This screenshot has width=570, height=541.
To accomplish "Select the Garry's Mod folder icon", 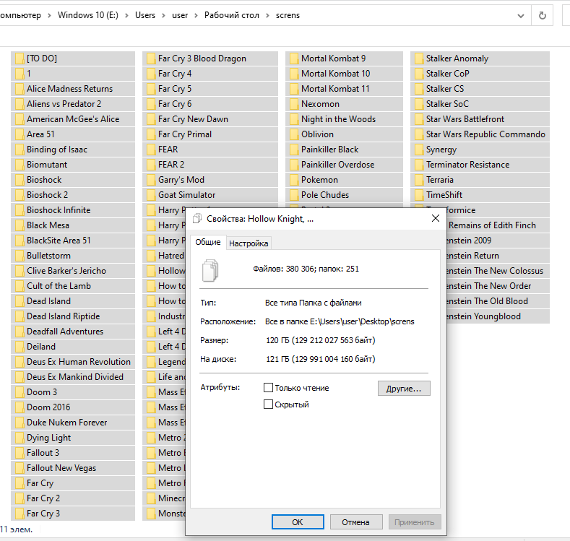I will [151, 180].
